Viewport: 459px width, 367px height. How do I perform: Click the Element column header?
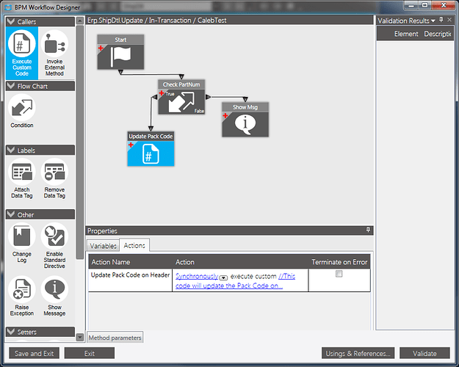click(x=406, y=34)
